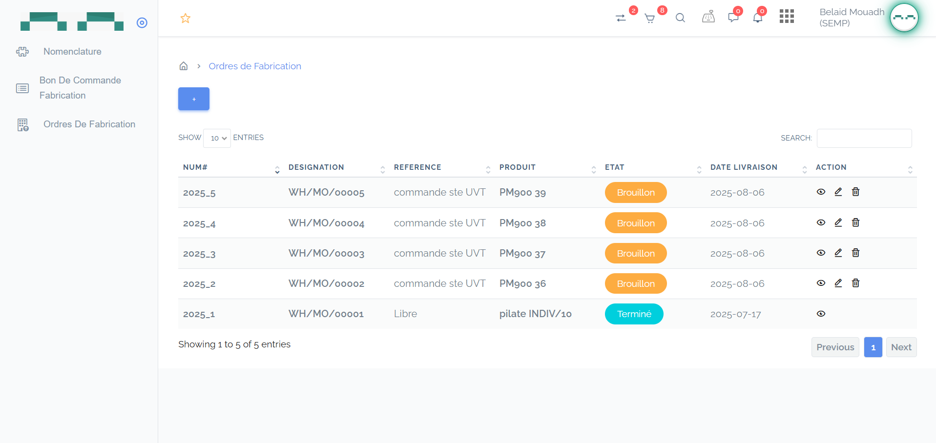Click the Ordres de Fabrication breadcrumb link

tap(255, 66)
